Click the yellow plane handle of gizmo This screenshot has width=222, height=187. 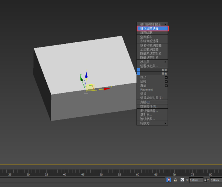pos(90,87)
